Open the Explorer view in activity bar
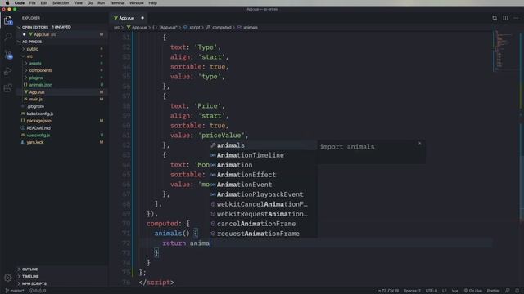This screenshot has width=524, height=294. click(8, 20)
